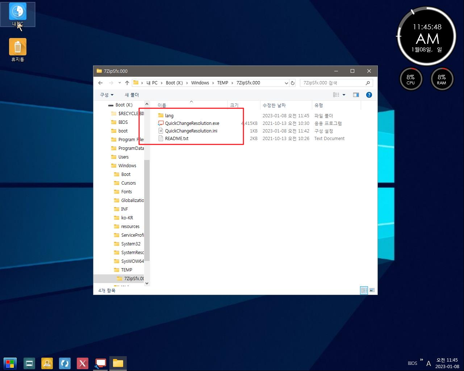Open the Organize (구성) dropdown menu

(x=106, y=95)
